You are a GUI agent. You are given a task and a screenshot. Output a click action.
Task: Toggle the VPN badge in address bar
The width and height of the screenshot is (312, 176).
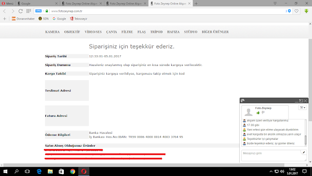pyautogui.click(x=39, y=11)
